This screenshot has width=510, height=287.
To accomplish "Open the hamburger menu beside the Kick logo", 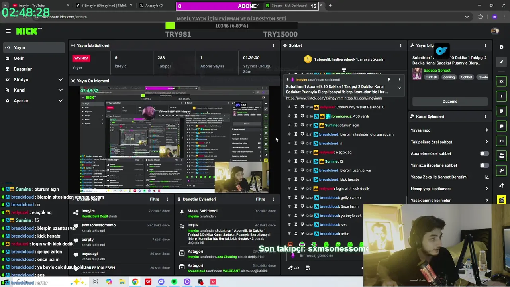I will click(8, 31).
